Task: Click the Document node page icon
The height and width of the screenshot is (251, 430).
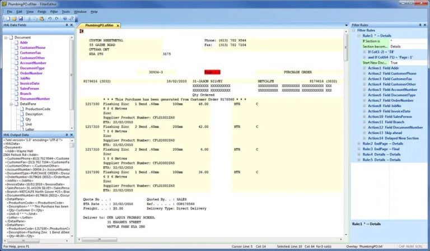Action: click(11, 38)
